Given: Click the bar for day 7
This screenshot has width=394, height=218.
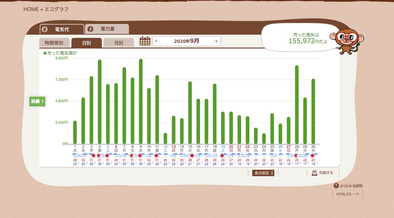Looking at the screenshot, I should 124,106.
